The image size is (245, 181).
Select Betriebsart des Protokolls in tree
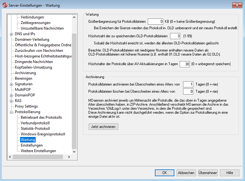point(41,118)
